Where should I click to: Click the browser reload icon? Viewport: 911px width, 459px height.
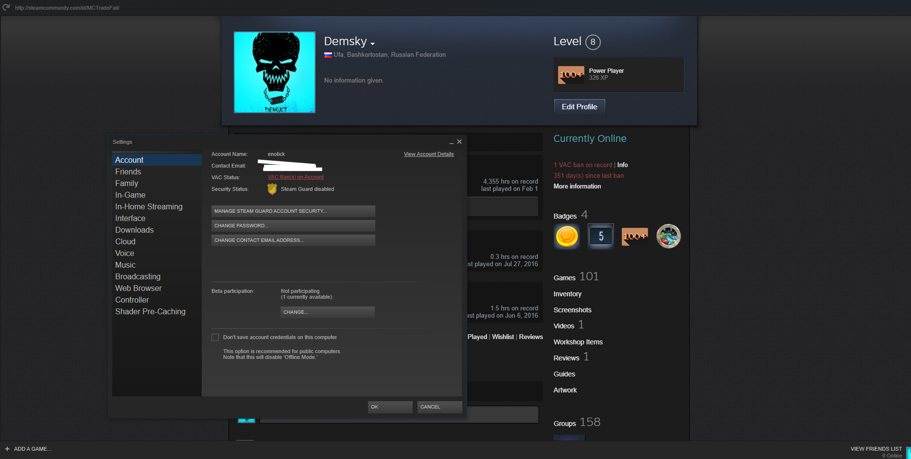pyautogui.click(x=6, y=7)
